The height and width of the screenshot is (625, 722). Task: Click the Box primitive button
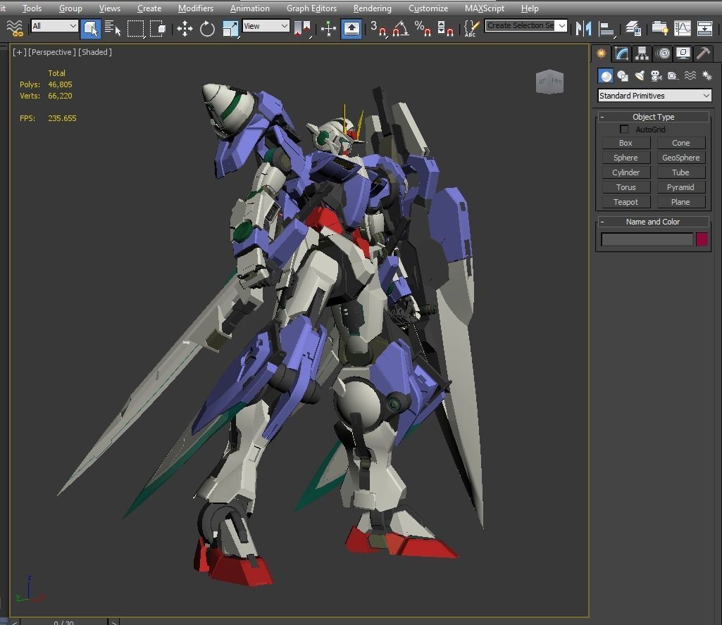(x=625, y=143)
